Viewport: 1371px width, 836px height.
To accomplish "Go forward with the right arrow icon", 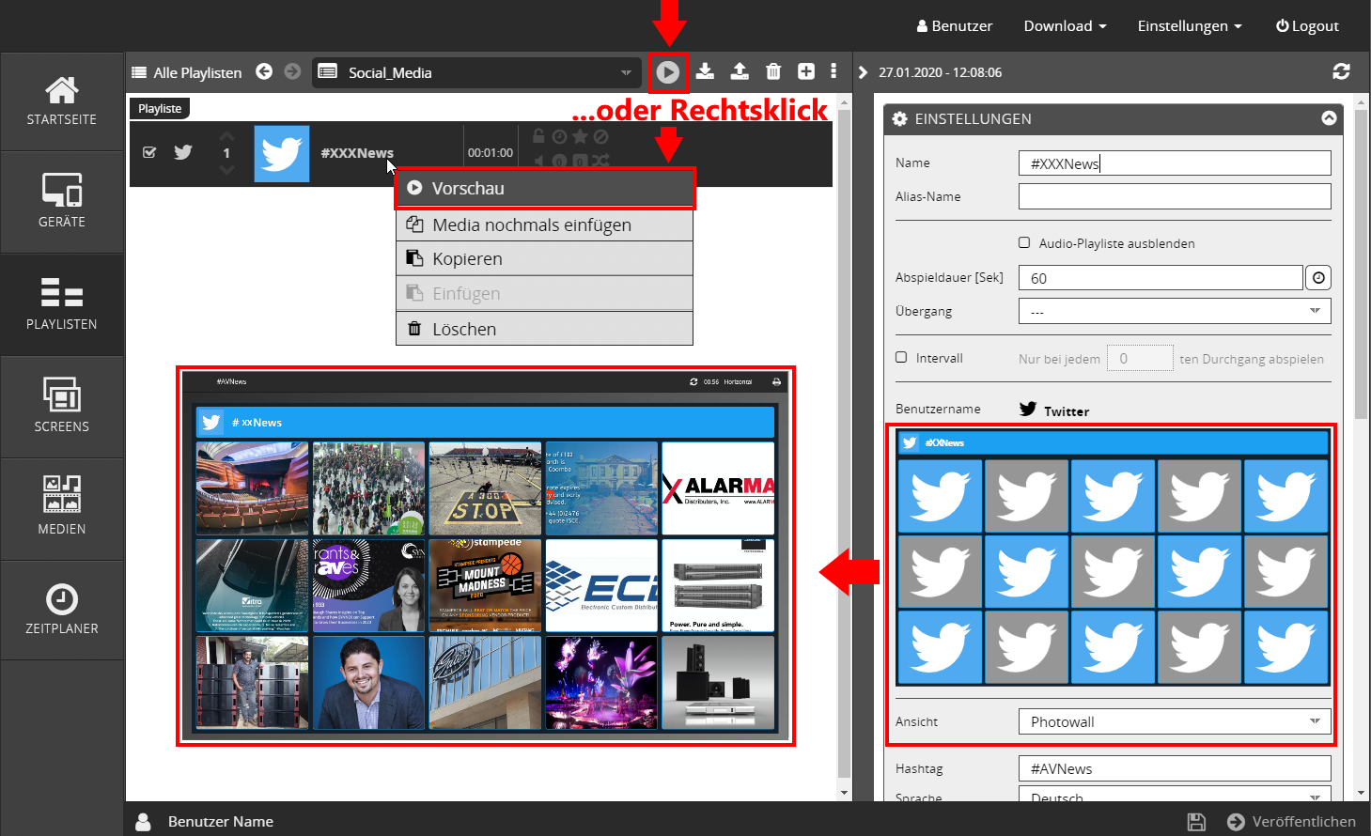I will [293, 71].
